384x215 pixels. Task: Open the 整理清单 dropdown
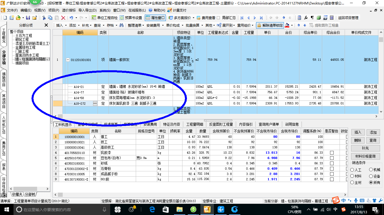(x=136, y=25)
